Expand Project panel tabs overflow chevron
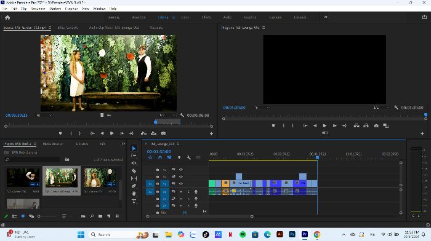 pos(123,144)
